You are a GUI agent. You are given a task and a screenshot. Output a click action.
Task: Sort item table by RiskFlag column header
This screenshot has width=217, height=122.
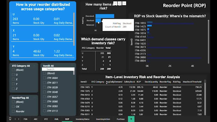(x=176, y=82)
